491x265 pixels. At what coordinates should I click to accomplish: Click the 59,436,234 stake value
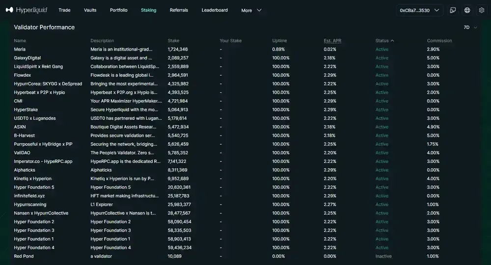click(180, 247)
